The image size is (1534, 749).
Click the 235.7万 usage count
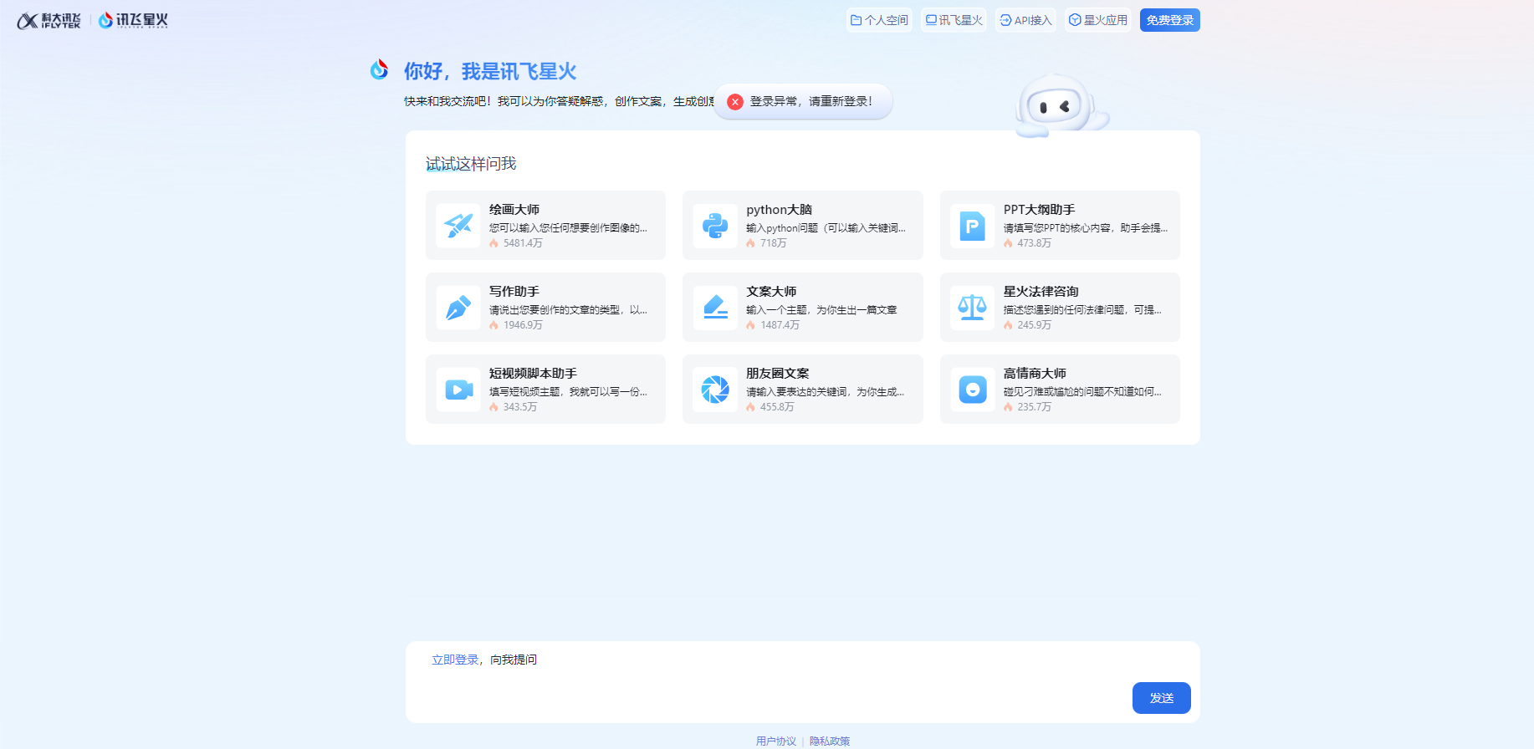tap(1035, 407)
